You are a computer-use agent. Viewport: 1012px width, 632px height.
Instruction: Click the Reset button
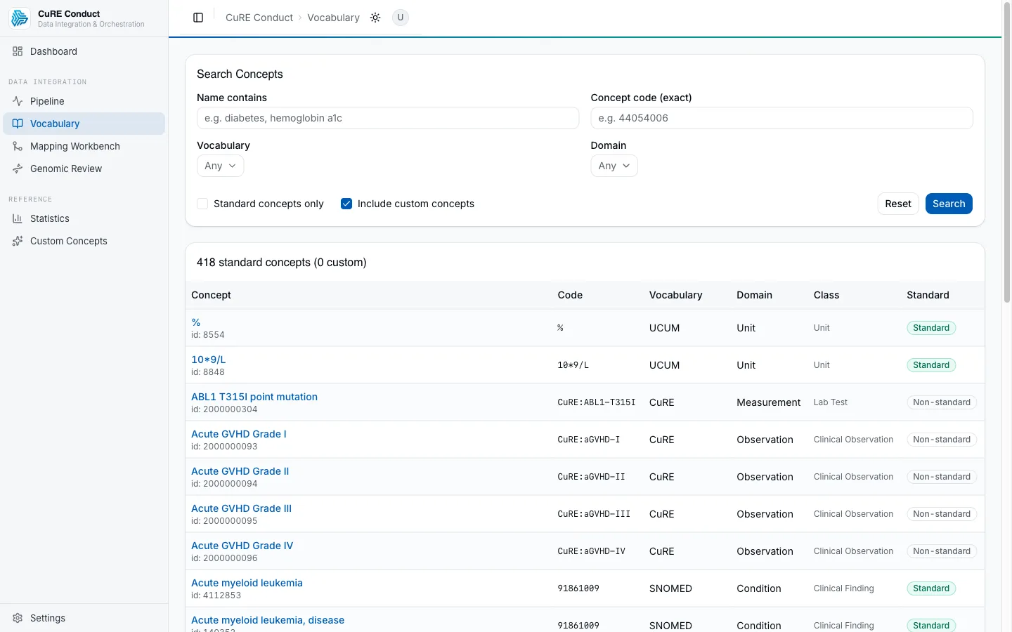[898, 204]
